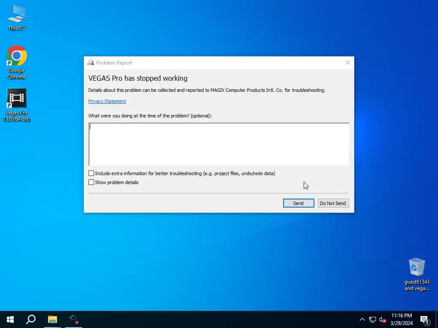Select the Problem Report taskbar app icon
The image size is (438, 328).
pyautogui.click(x=74, y=319)
